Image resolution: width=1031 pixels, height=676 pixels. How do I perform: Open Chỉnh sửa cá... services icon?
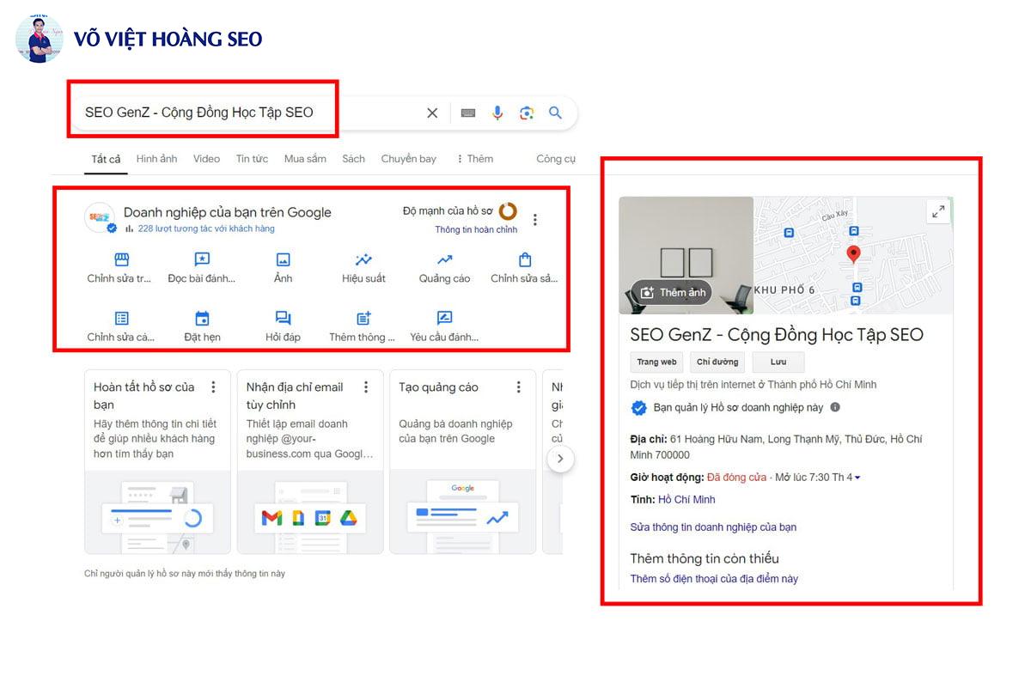pos(121,319)
